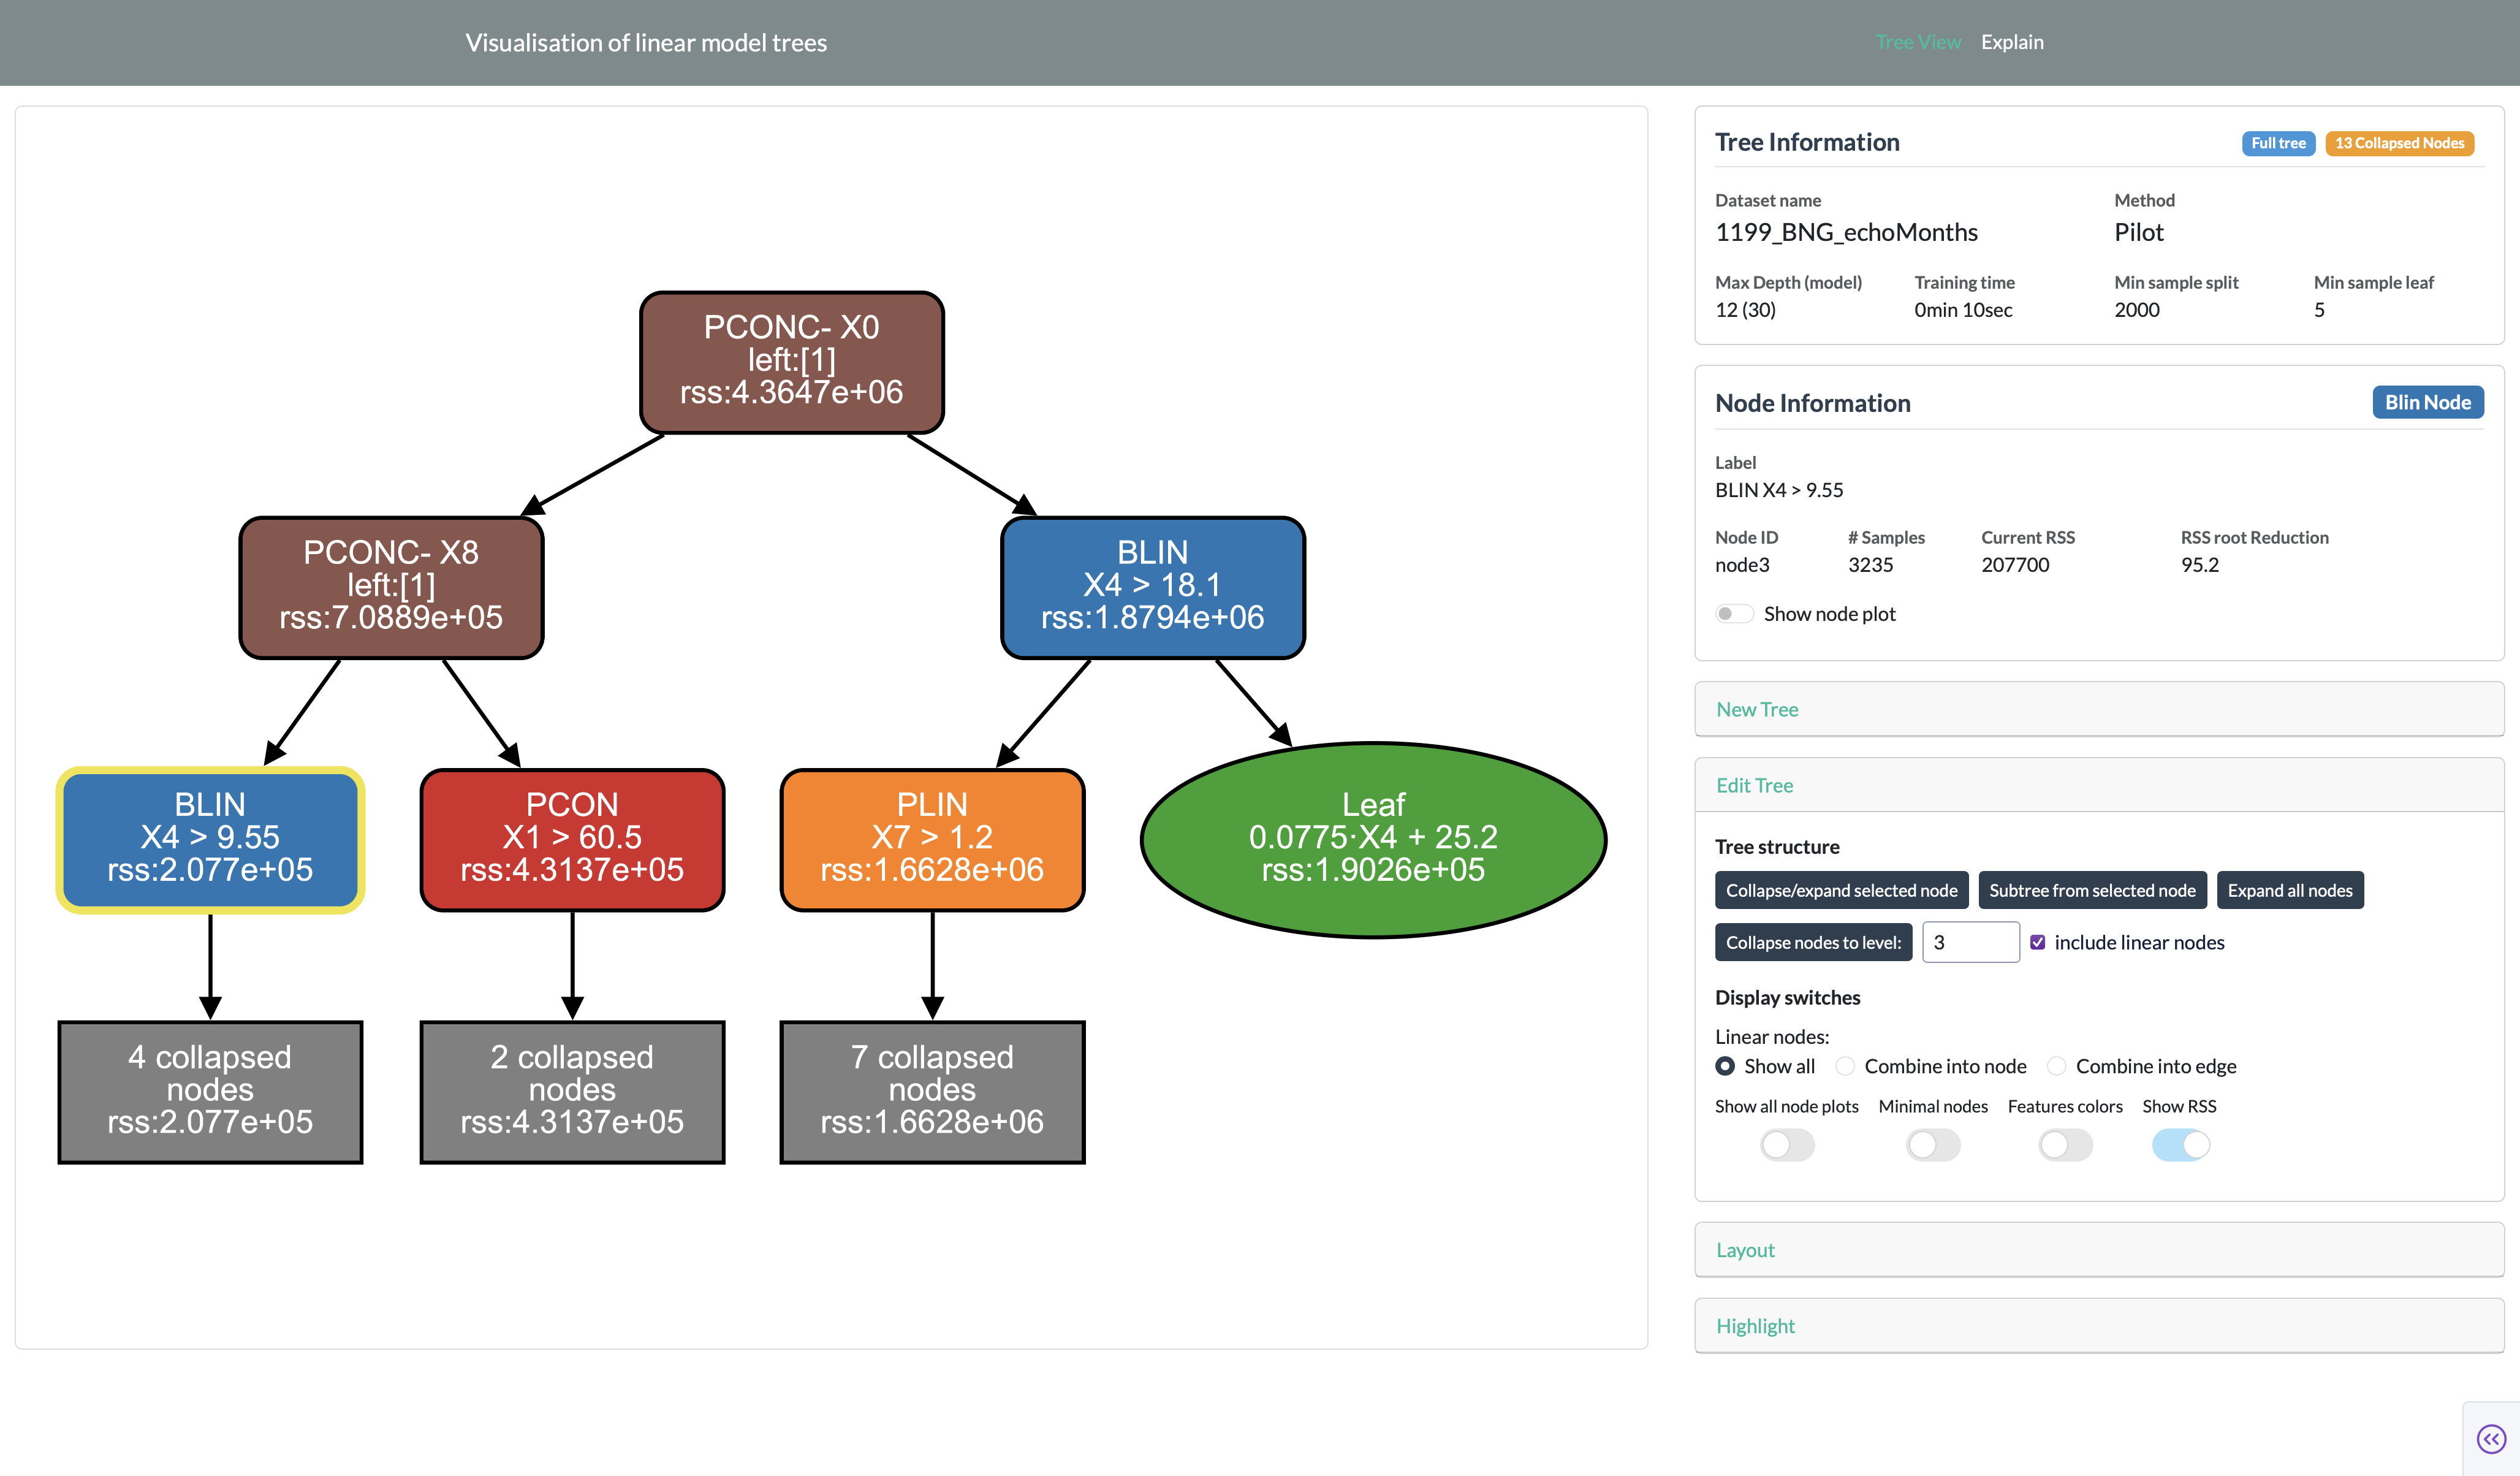Select the BLIN X4 > 9.55 node
Screen dimensions: 2520x1476
tap(210, 840)
